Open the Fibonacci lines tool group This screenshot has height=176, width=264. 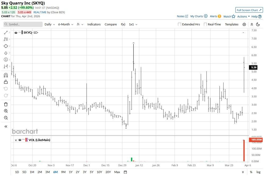pos(6,39)
